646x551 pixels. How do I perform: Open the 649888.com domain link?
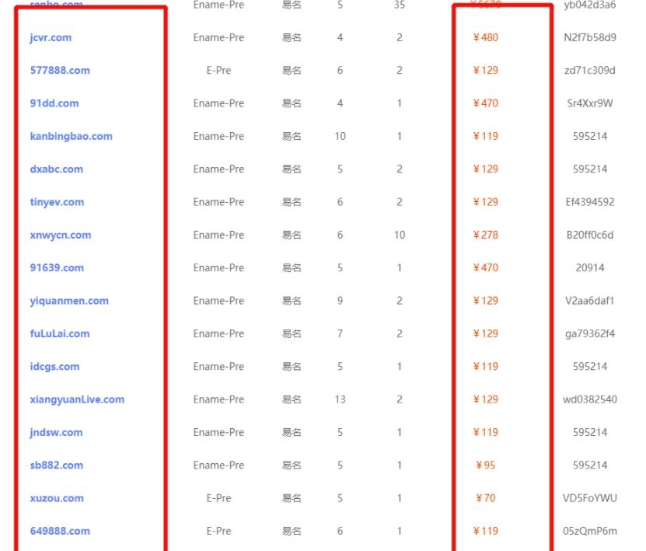pyautogui.click(x=60, y=532)
